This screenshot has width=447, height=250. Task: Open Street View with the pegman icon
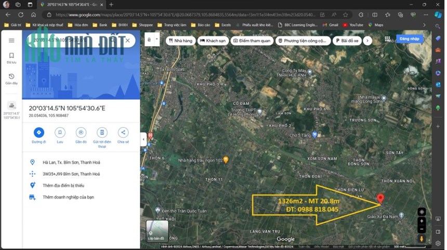tap(422, 239)
